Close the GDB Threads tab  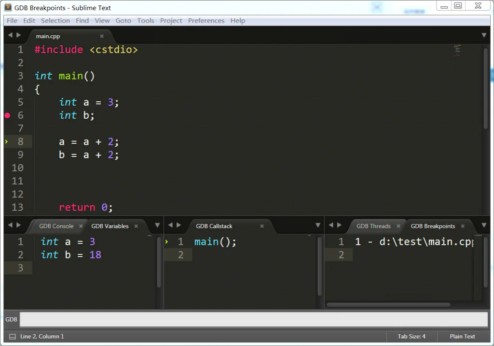[398, 226]
